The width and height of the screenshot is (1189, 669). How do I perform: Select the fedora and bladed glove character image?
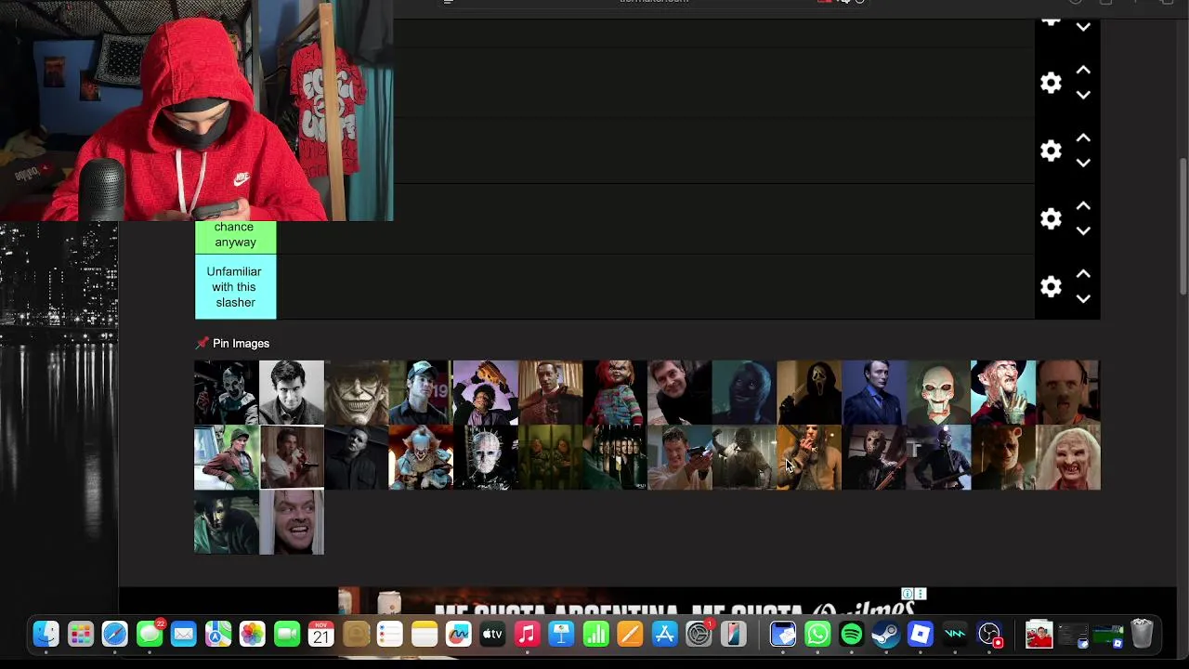[1002, 393]
